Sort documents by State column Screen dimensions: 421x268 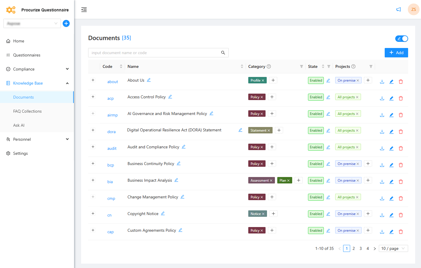coord(323,67)
